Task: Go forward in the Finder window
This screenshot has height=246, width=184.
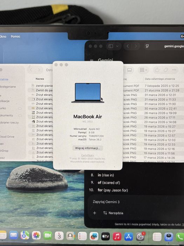Action: [x=39, y=70]
